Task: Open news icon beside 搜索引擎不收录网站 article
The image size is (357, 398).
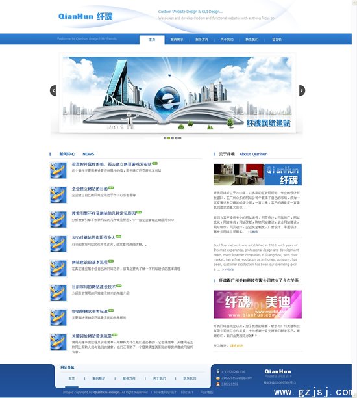Action: (x=58, y=220)
